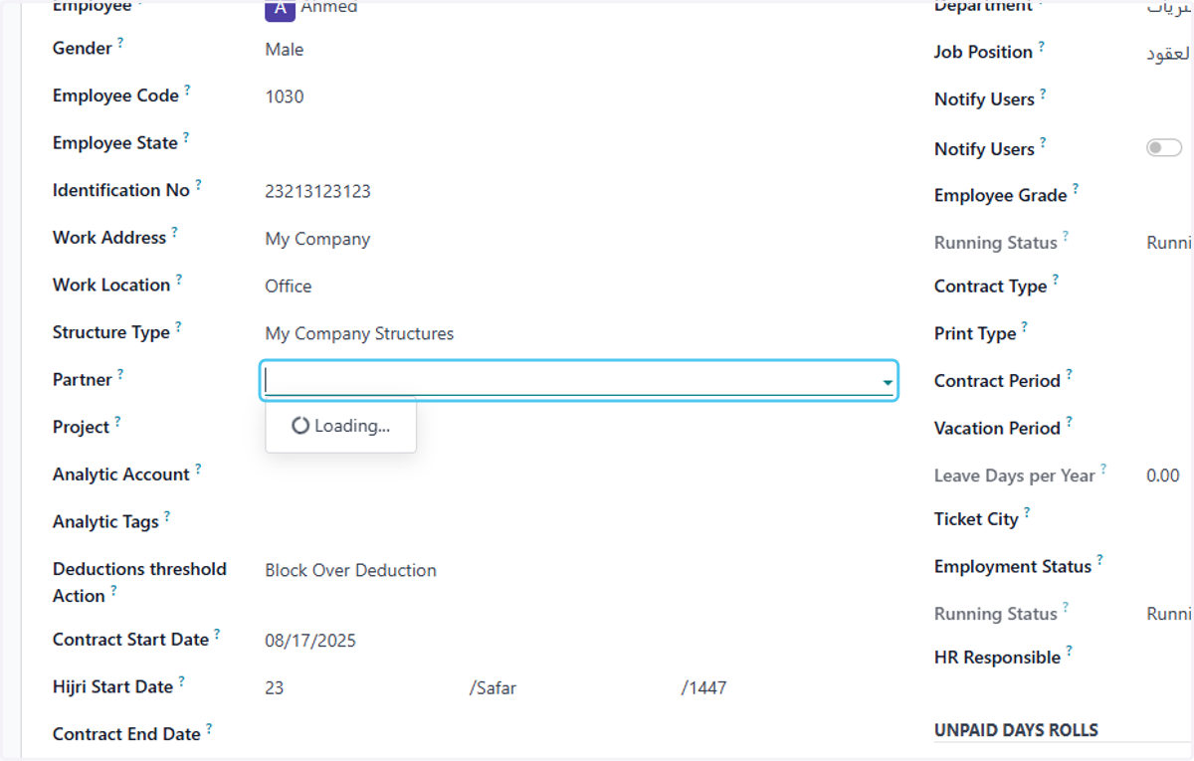Viewport: 1194px width, 761px height.
Task: Click the Deductions threshold Action label
Action: [139, 582]
